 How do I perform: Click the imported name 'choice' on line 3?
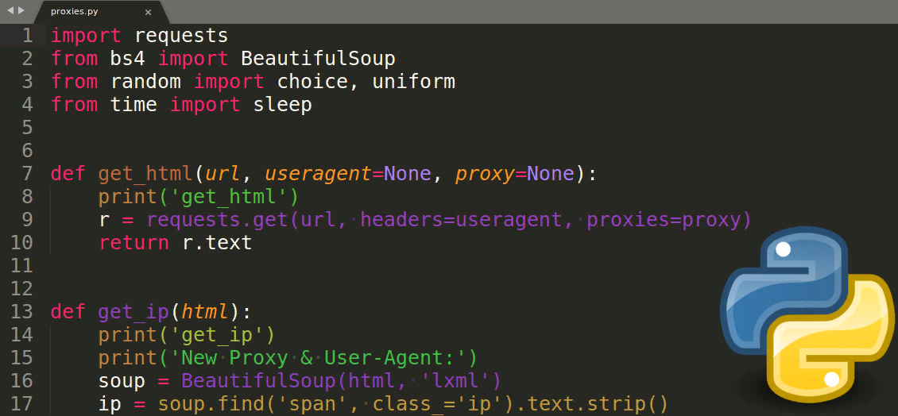pyautogui.click(x=312, y=82)
